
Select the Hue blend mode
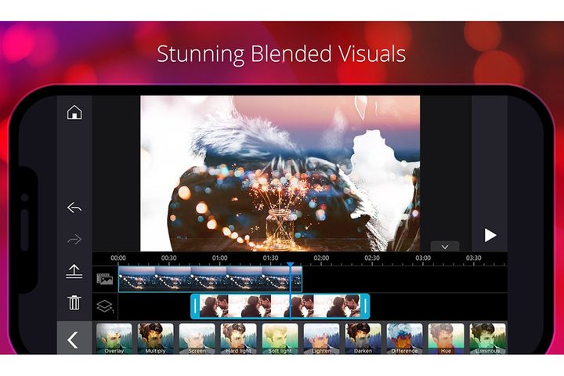click(446, 338)
